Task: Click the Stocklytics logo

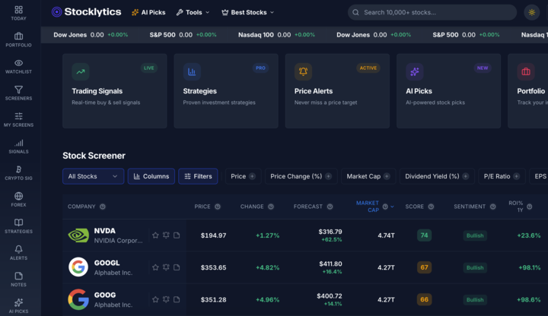Action: click(x=86, y=12)
